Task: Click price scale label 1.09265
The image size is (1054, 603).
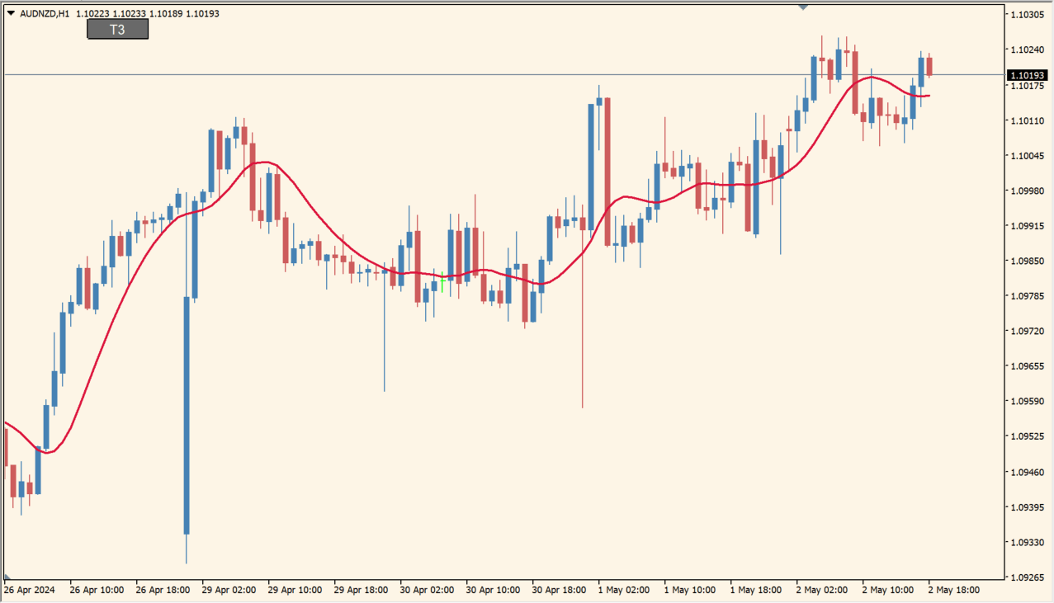Action: tap(1028, 577)
